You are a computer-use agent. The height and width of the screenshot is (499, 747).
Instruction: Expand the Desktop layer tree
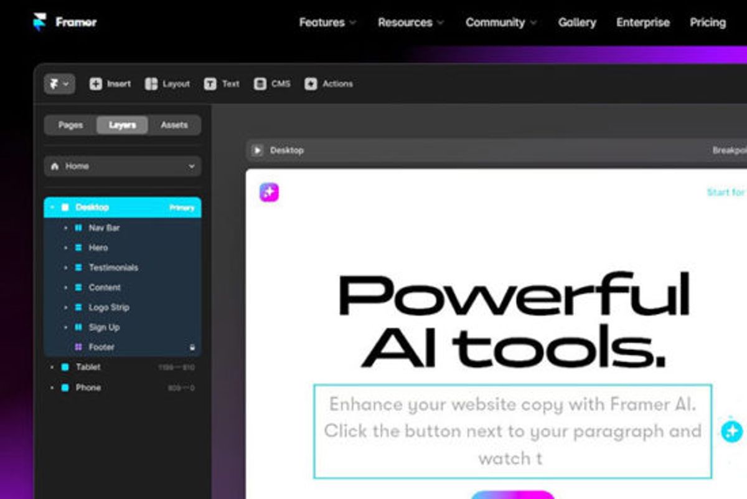pyautogui.click(x=52, y=207)
